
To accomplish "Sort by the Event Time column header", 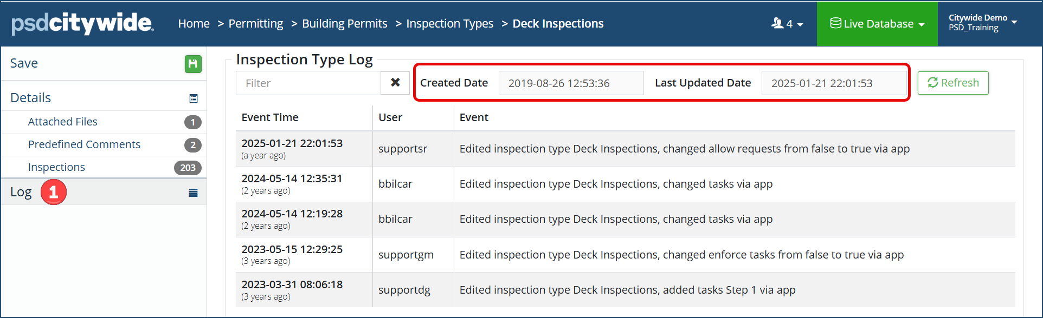I will (270, 117).
